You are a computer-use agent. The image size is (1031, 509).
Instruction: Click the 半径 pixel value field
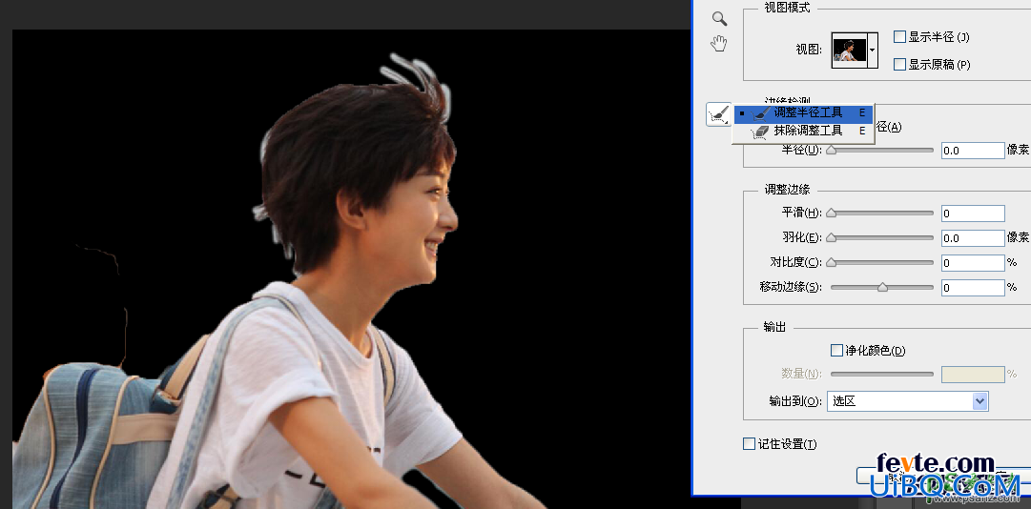[973, 151]
